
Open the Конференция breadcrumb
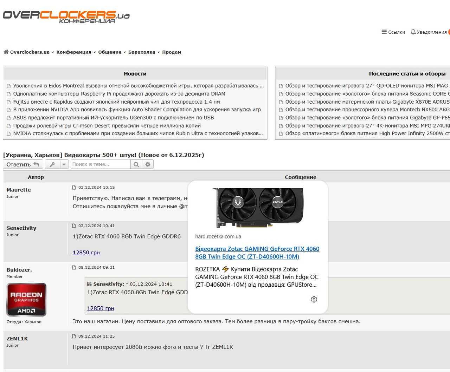coord(74,52)
